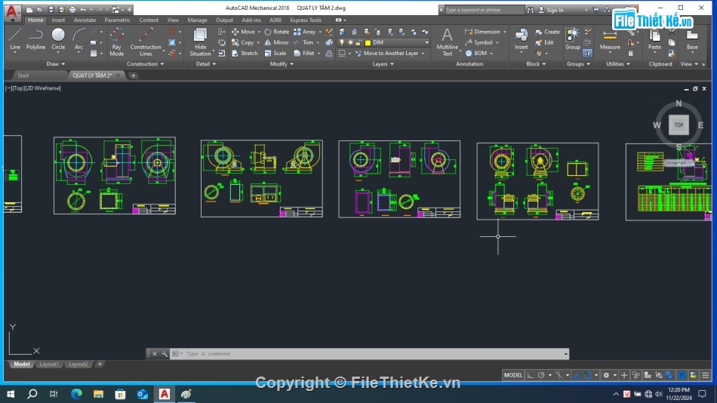The height and width of the screenshot is (403, 717).
Task: Click Sign In
Action: click(x=551, y=10)
